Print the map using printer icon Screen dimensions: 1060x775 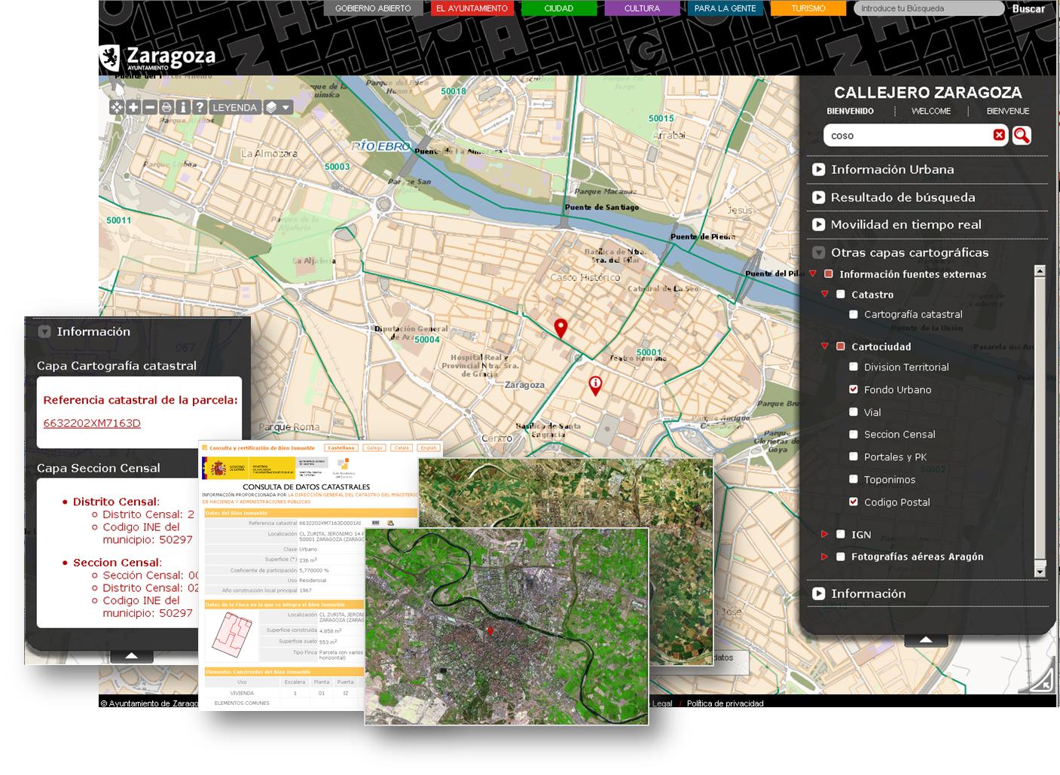pos(166,108)
